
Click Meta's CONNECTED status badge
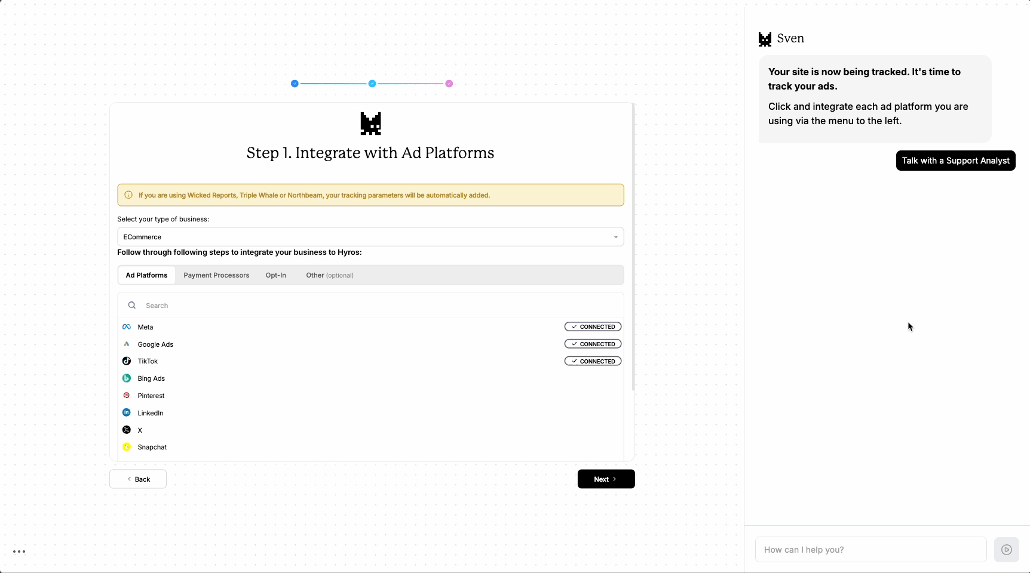click(593, 327)
